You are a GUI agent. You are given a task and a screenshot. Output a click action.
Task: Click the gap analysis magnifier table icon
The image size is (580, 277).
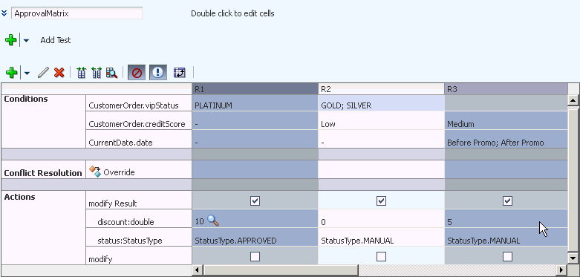[x=111, y=73]
